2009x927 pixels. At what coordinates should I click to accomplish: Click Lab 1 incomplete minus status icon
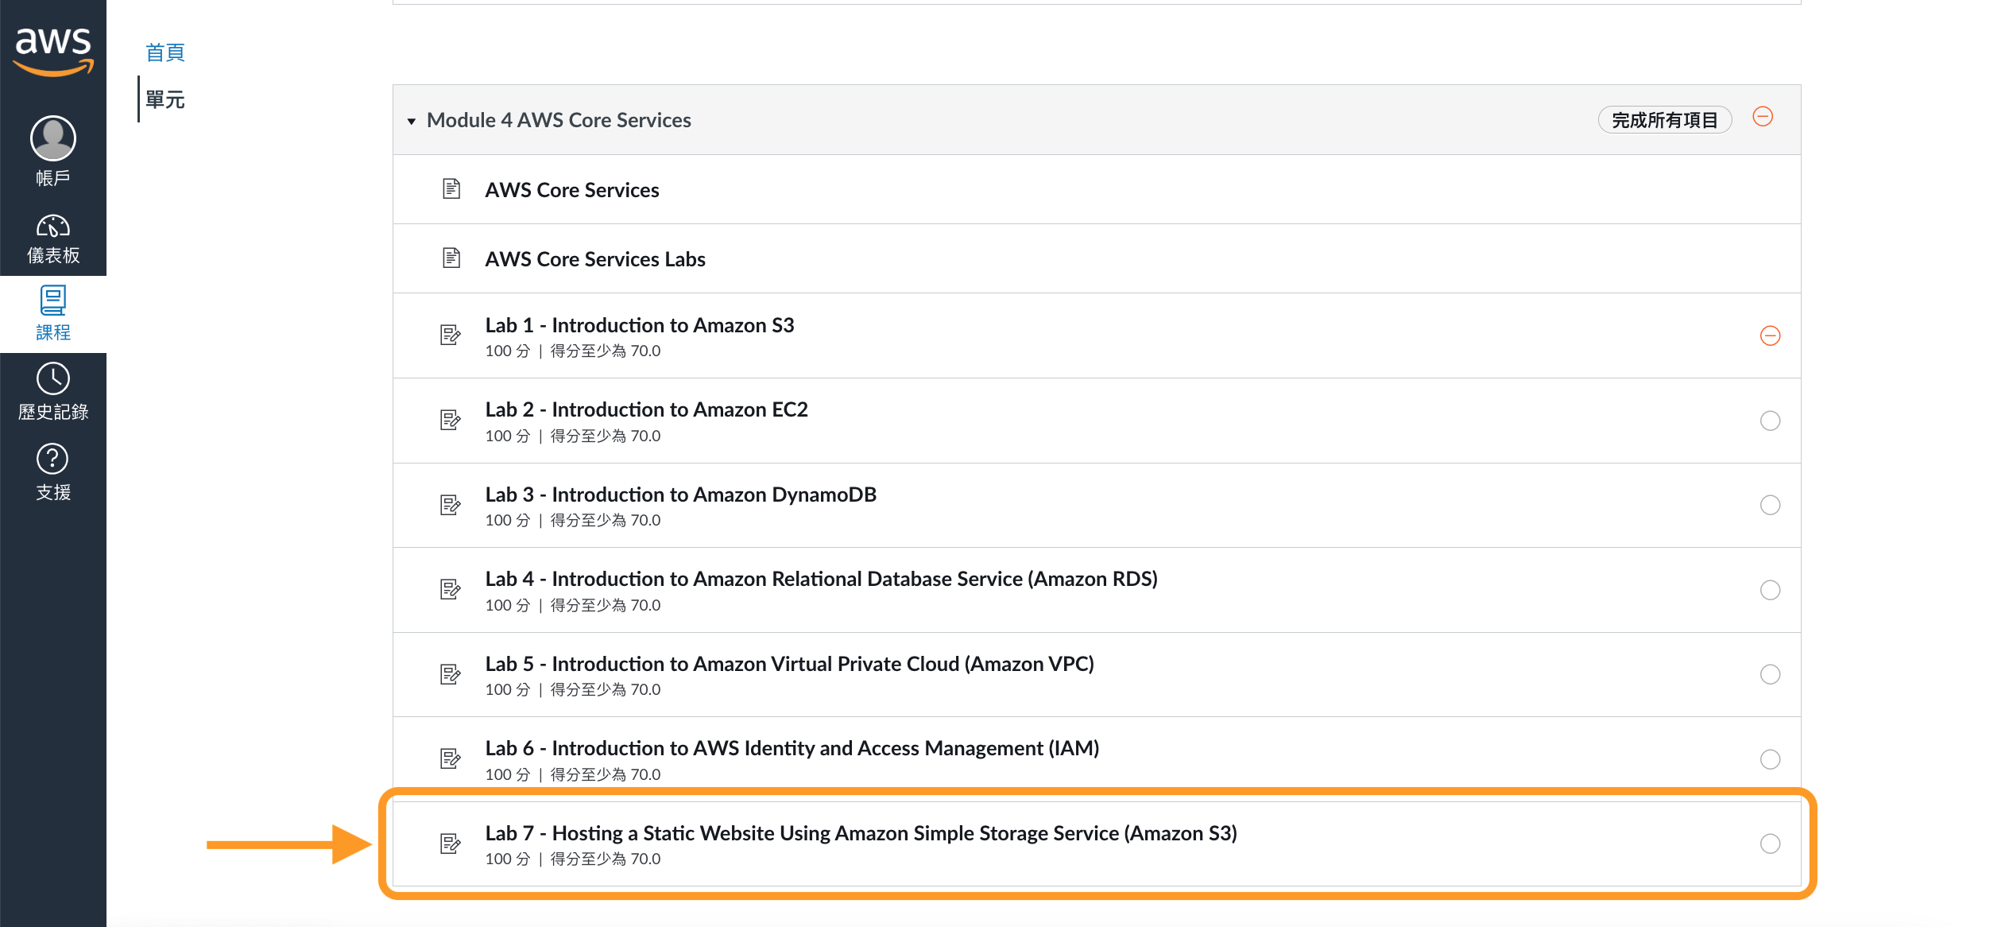pos(1770,336)
